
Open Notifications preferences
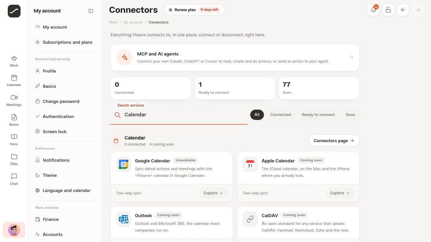(x=65, y=160)
